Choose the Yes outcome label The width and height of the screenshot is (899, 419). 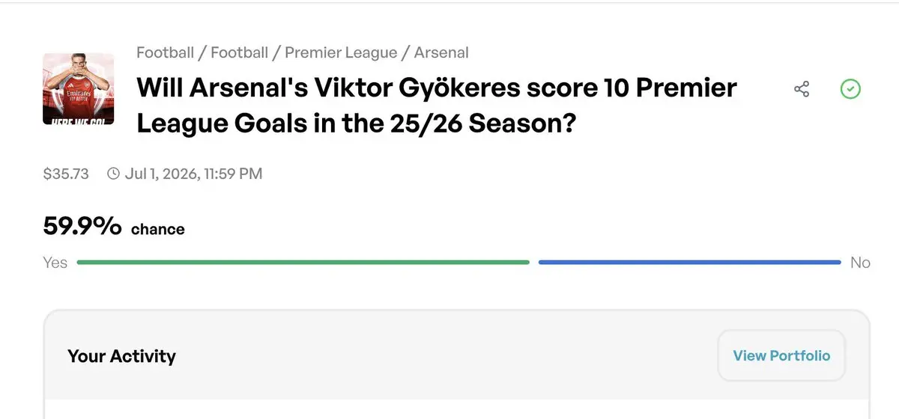tap(55, 263)
